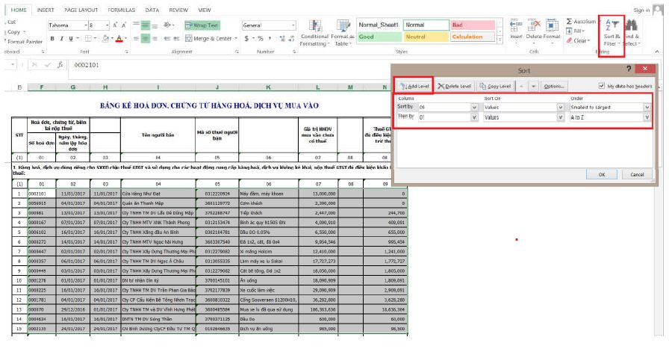Image resolution: width=669 pixels, height=349 pixels.
Task: Increase decimal places
Action: (x=282, y=38)
